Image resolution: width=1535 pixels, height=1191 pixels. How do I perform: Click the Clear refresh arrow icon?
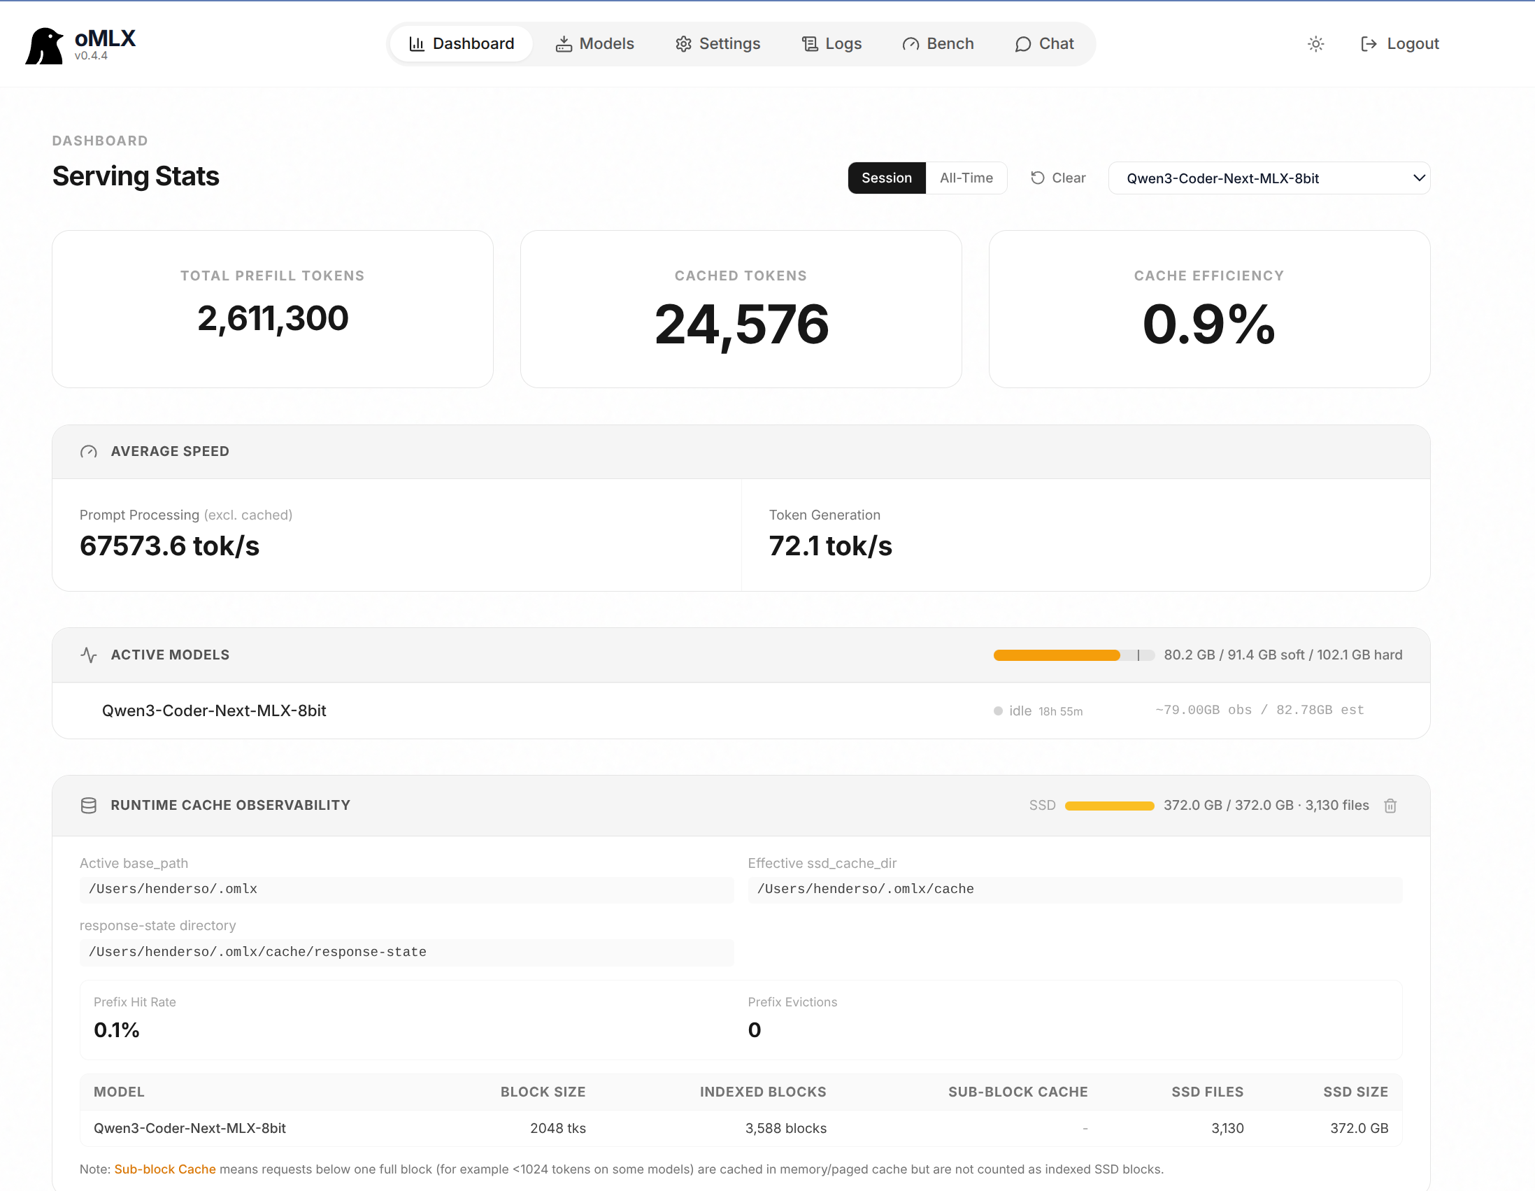pyautogui.click(x=1037, y=178)
